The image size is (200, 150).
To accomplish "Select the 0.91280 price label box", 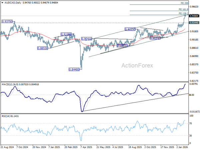I will pyautogui.click(x=66, y=34).
